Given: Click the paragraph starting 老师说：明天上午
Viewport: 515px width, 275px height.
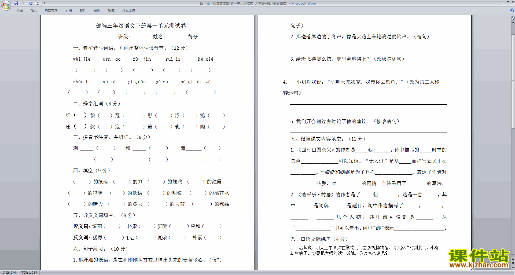Looking at the screenshot, I should click(365, 251).
